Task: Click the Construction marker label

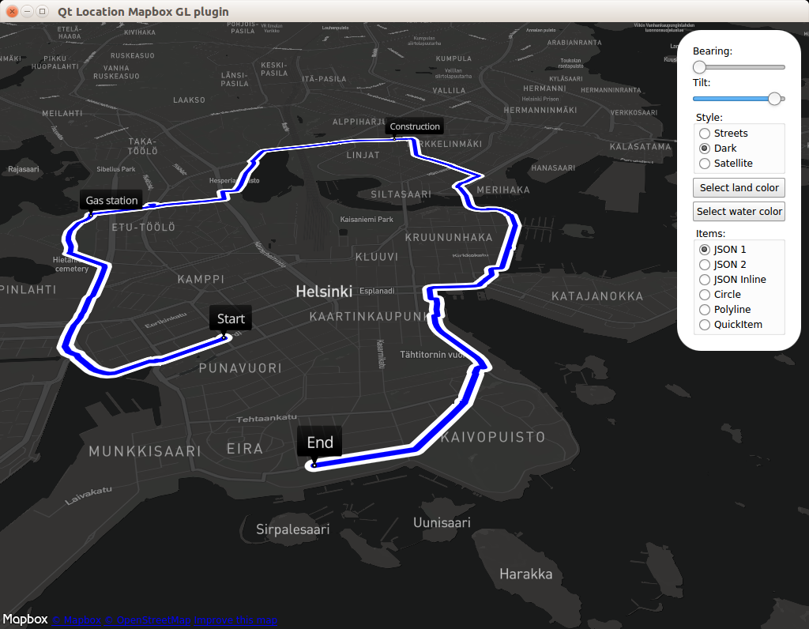Action: tap(415, 126)
